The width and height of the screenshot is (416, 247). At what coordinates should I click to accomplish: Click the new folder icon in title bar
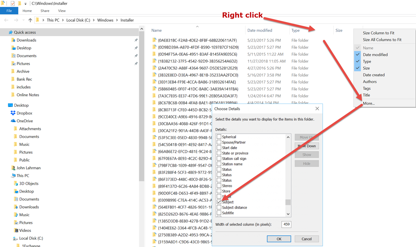(19, 4)
